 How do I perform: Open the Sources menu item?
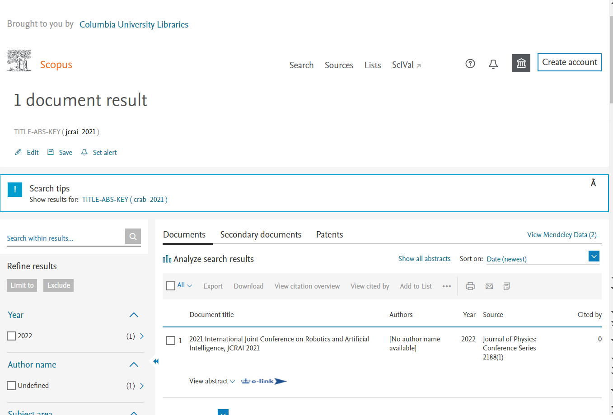coord(339,65)
